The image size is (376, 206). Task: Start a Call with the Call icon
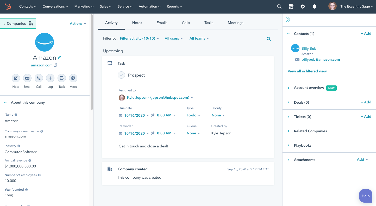pos(39,78)
